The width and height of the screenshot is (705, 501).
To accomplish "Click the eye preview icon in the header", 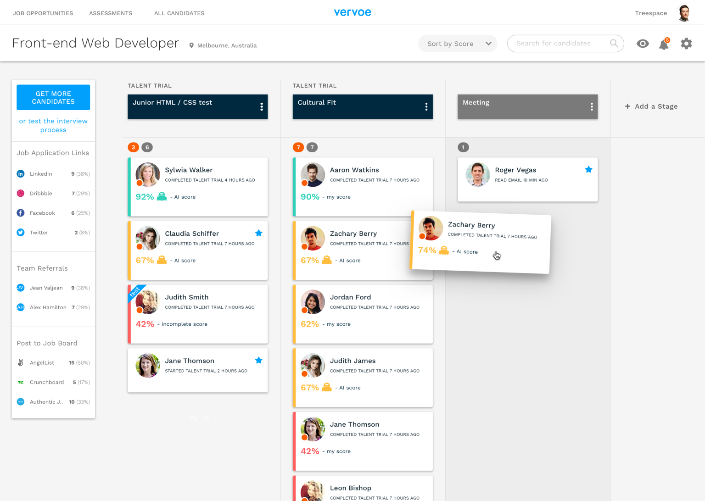I will tap(643, 44).
